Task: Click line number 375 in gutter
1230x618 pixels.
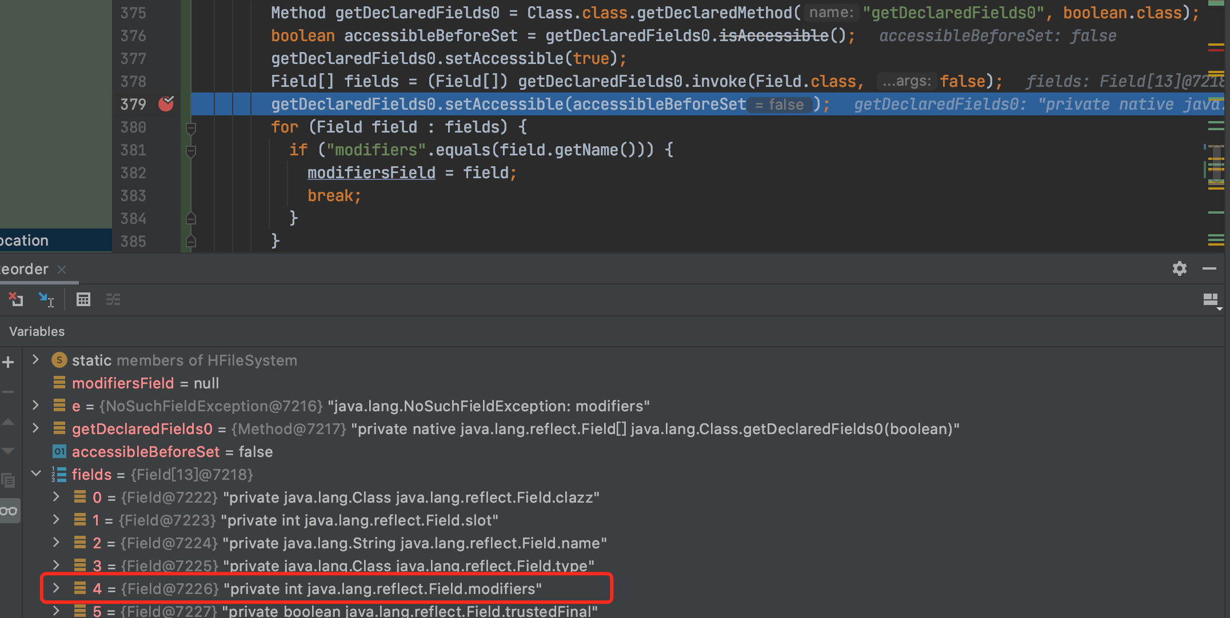Action: pyautogui.click(x=133, y=13)
